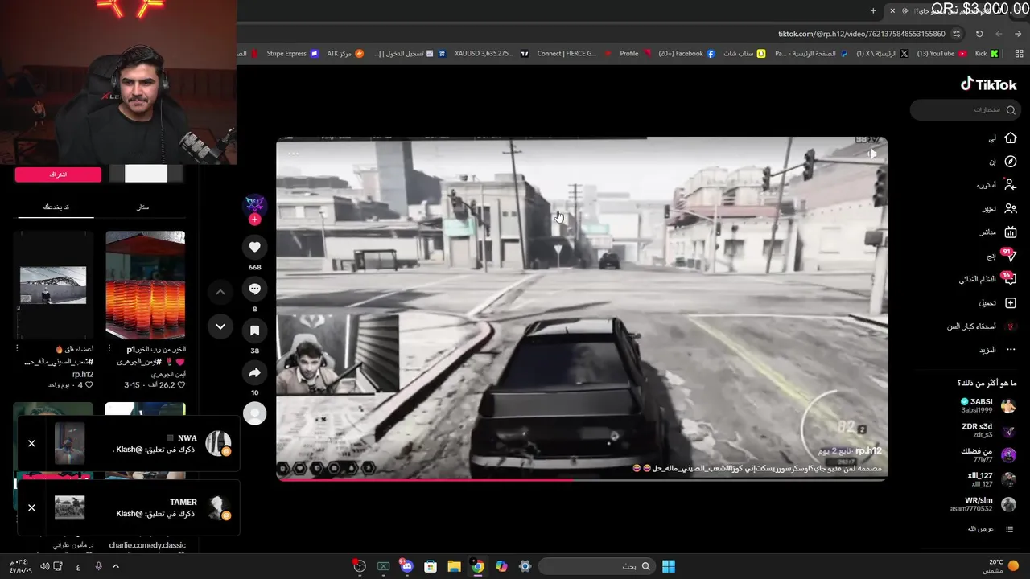Open the bookmarks apps grid icon
The width and height of the screenshot is (1030, 579).
tap(1018, 54)
